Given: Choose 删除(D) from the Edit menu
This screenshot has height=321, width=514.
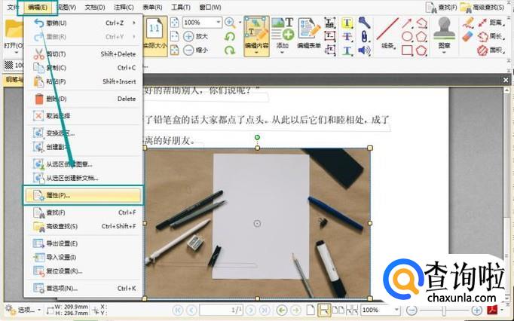Looking at the screenshot, I should [x=84, y=99].
